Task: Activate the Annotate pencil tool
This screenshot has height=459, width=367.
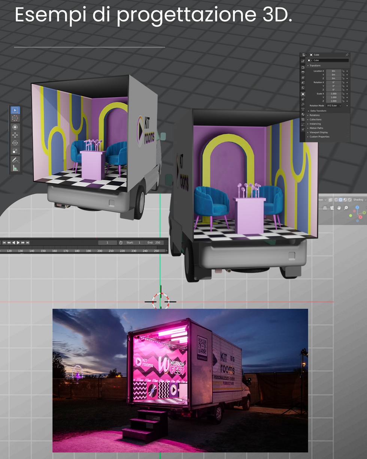Action: pyautogui.click(x=15, y=160)
